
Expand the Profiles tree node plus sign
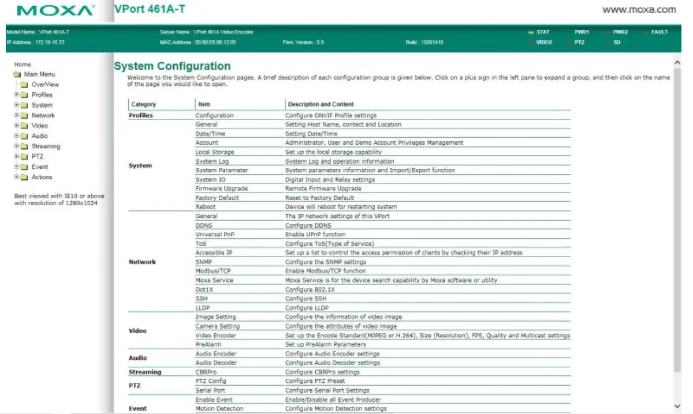pos(17,95)
